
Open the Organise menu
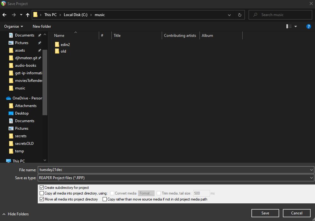[14, 26]
